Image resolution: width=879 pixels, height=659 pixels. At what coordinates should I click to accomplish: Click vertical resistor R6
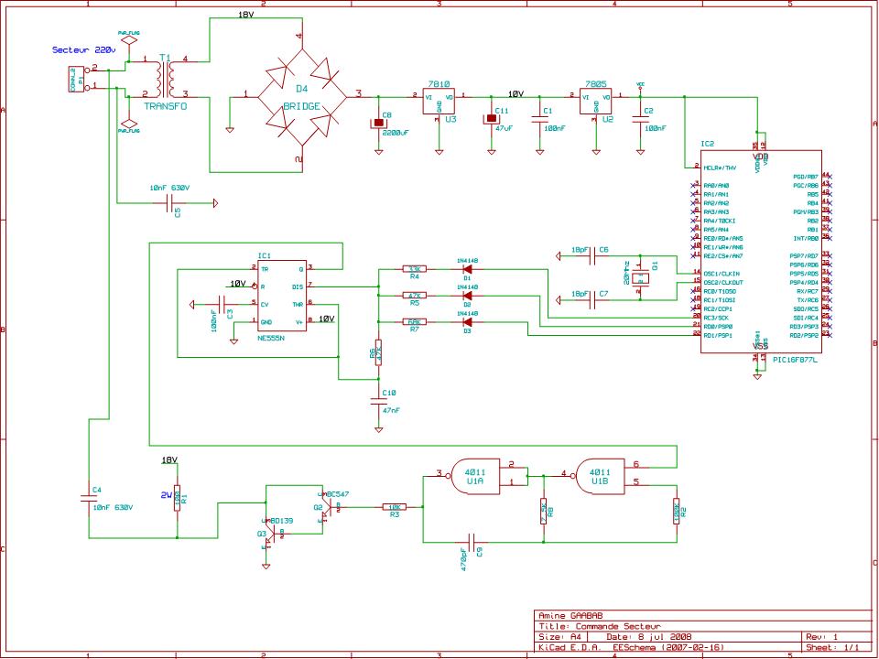coord(378,352)
